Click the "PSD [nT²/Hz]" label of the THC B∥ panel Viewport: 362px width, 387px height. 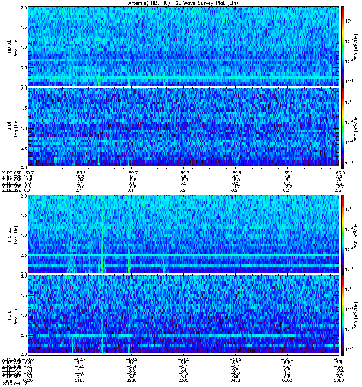(356, 315)
